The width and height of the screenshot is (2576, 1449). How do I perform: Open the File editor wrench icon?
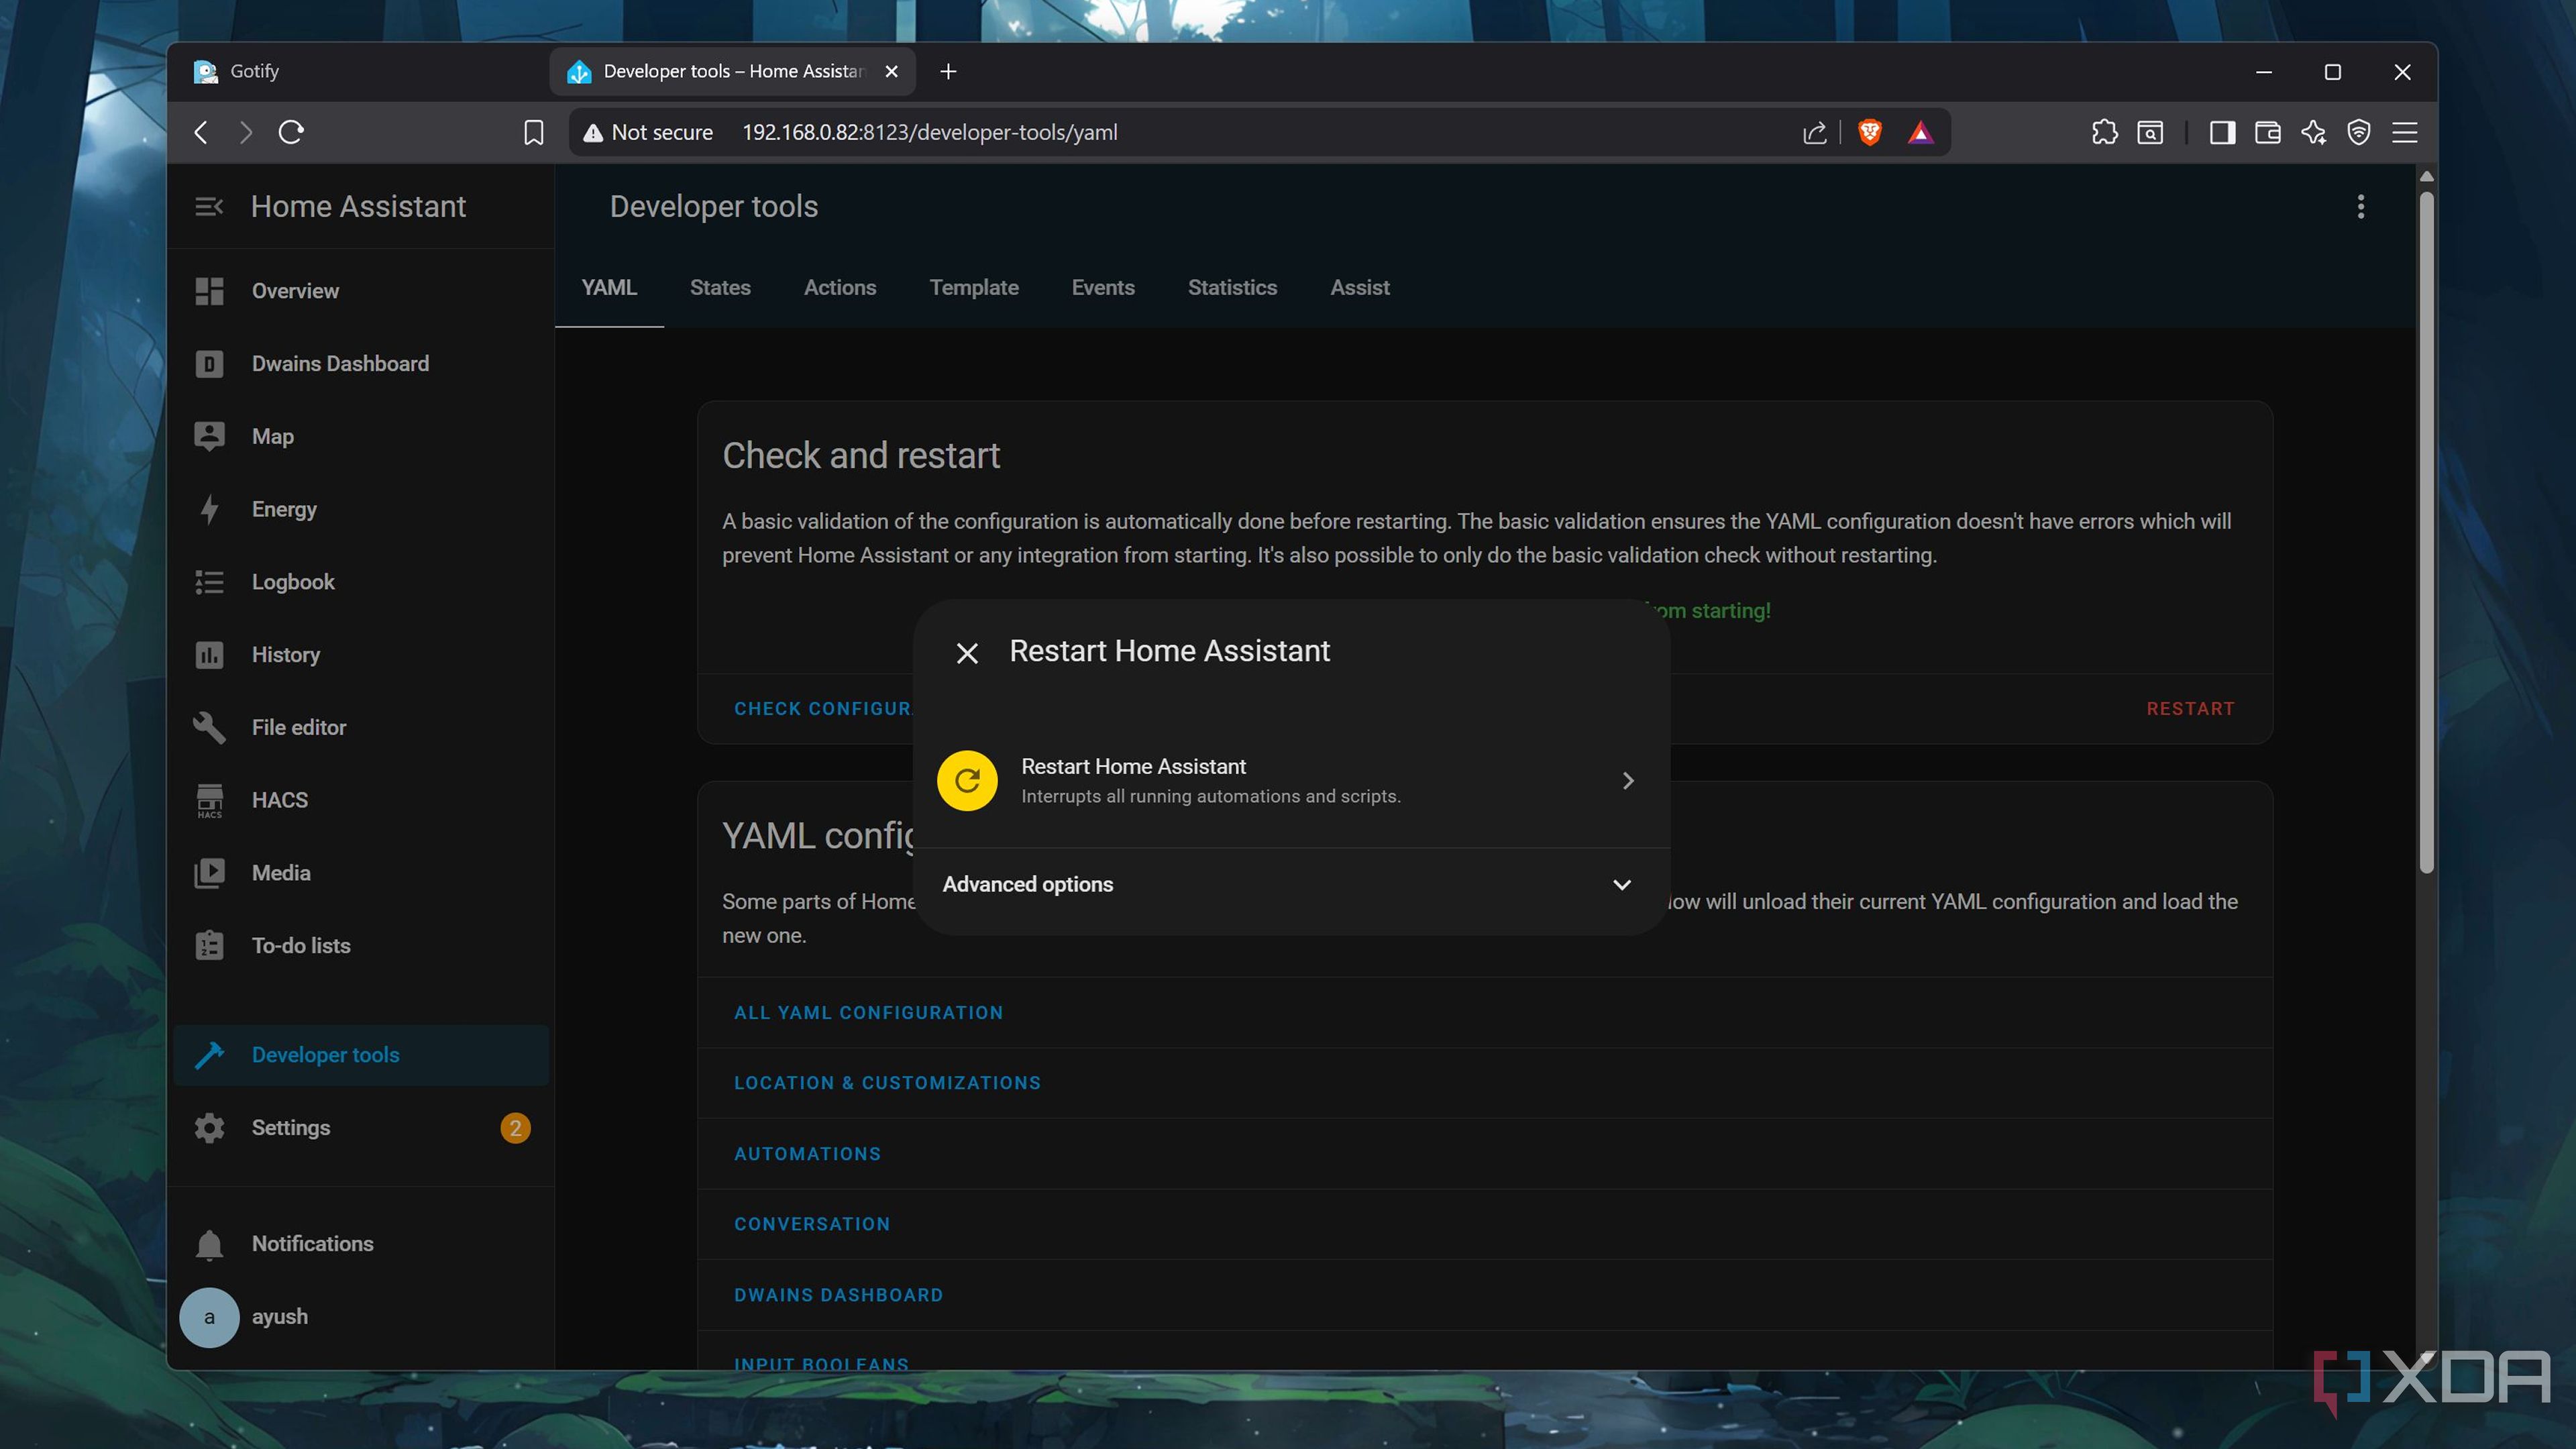click(209, 727)
